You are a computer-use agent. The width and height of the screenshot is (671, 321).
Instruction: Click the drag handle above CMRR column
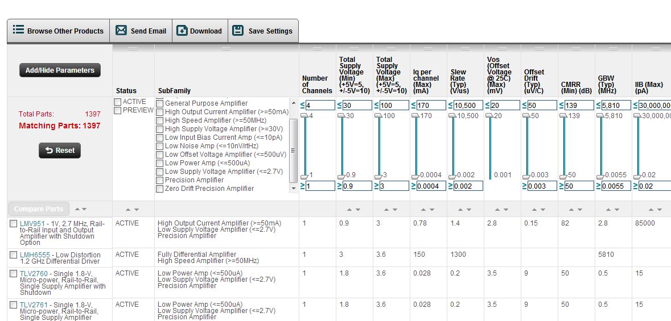point(576,49)
